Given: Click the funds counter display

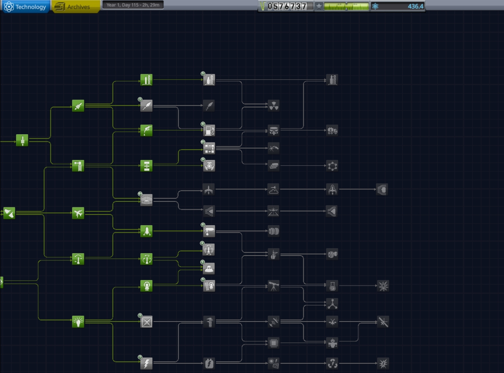Looking at the screenshot, I should click(287, 6).
